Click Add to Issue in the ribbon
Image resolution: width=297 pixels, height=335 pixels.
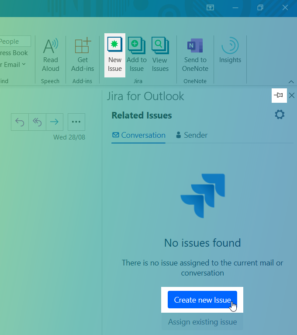pyautogui.click(x=137, y=55)
